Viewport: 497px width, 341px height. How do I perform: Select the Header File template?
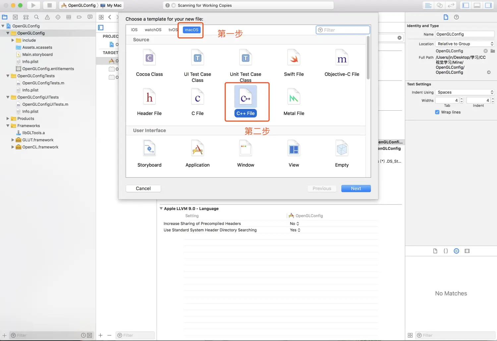click(x=149, y=102)
